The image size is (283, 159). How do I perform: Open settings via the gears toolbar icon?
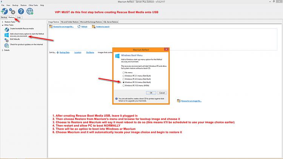(x=12, y=11)
